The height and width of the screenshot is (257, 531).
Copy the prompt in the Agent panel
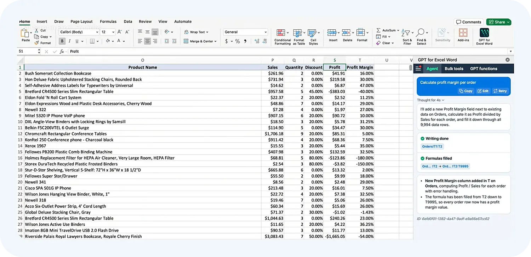[x=466, y=91]
